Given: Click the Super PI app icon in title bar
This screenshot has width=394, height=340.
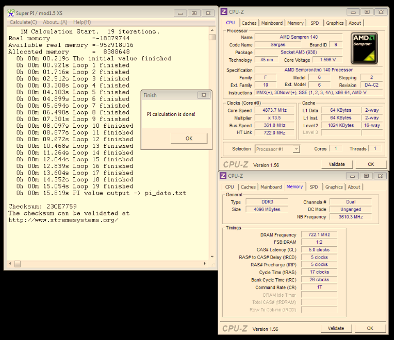Looking at the screenshot, I should 11,13.
